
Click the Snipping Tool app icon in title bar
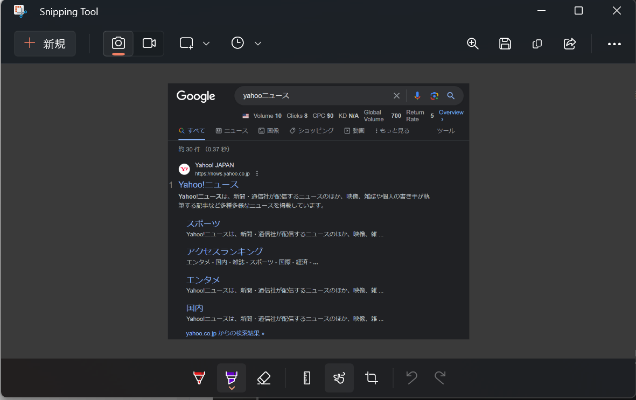[20, 11]
